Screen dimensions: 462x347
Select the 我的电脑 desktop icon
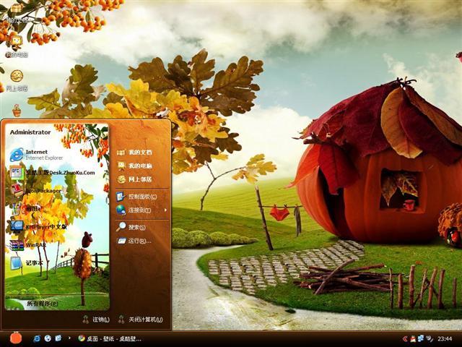coord(17,46)
